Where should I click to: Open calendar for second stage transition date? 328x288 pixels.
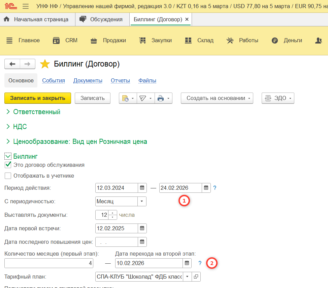[187, 263]
